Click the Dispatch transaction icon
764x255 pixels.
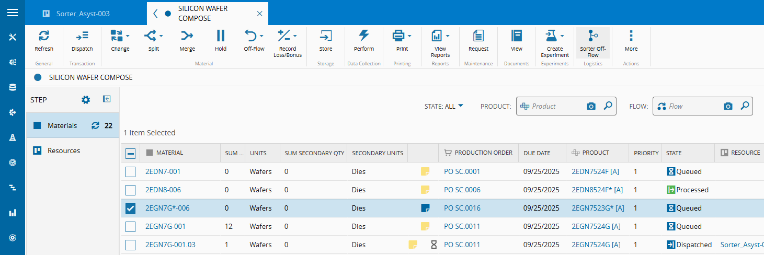click(82, 36)
